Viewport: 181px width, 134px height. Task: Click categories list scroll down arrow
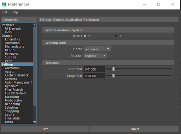tap(35, 122)
